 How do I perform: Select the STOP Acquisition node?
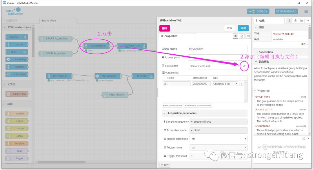[55, 53]
